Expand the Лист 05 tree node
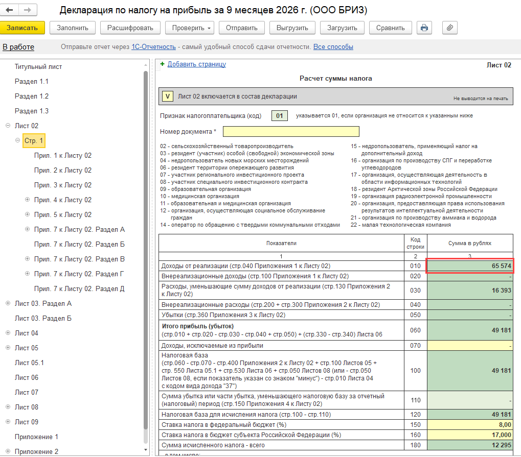The width and height of the screenshot is (521, 457). [x=8, y=348]
